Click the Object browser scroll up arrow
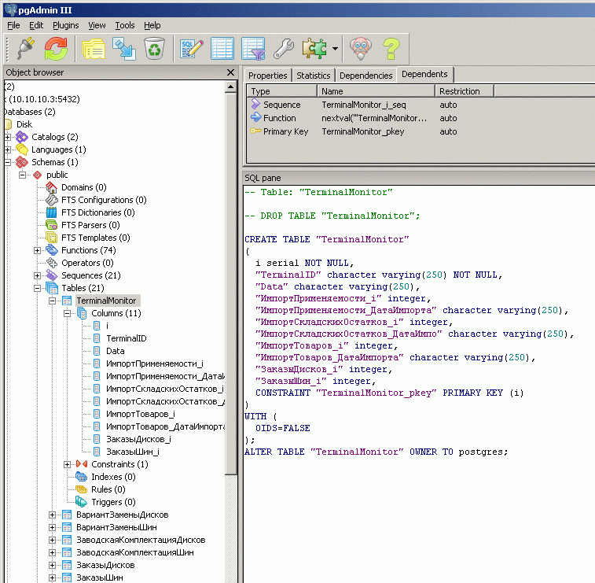595x583 pixels. [x=230, y=87]
